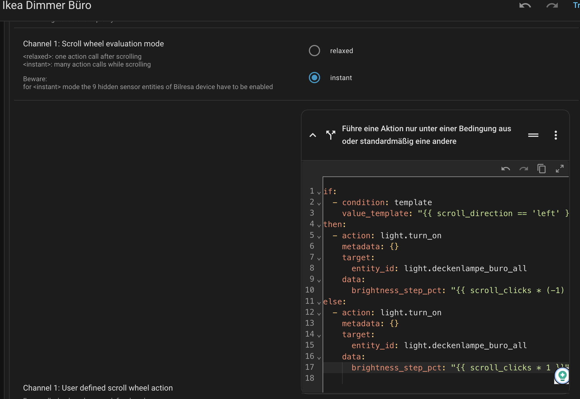The width and height of the screenshot is (580, 399).
Task: Copy the YAML code with clipboard icon
Action: (541, 169)
